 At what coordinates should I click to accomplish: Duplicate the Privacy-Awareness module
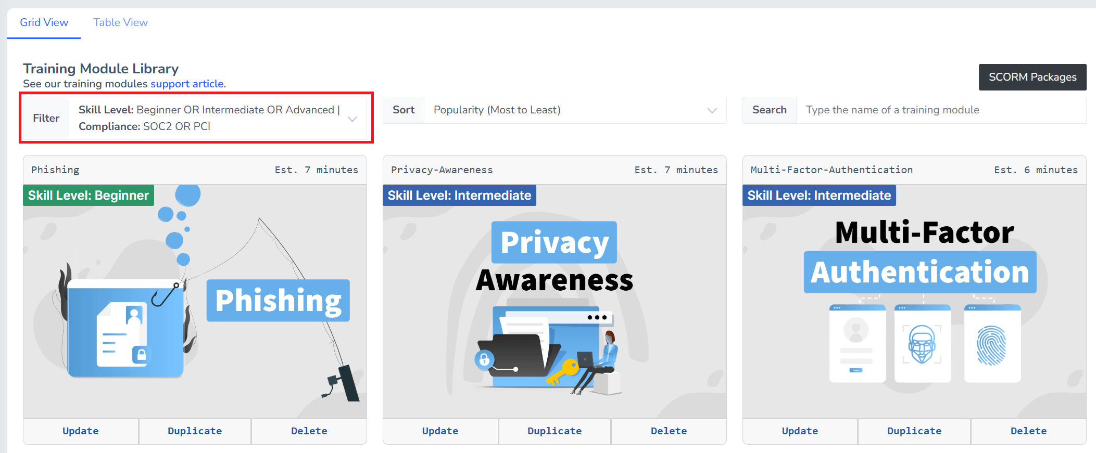tap(555, 431)
